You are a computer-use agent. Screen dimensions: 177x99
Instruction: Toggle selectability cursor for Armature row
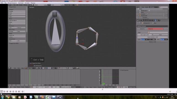click(x=165, y=14)
